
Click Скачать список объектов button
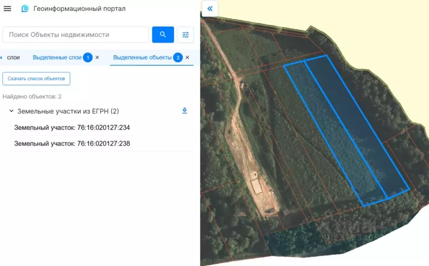pos(36,79)
